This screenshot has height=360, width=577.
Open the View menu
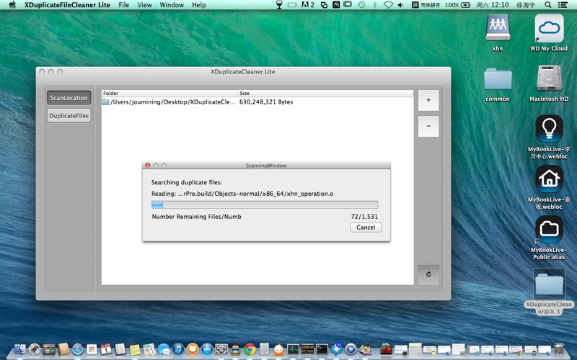[144, 5]
